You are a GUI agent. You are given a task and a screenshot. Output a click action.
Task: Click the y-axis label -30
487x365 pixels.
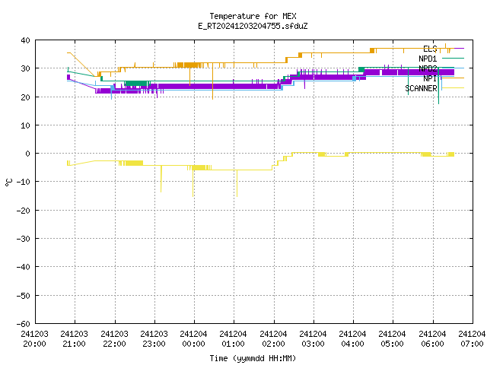[x=24, y=239]
